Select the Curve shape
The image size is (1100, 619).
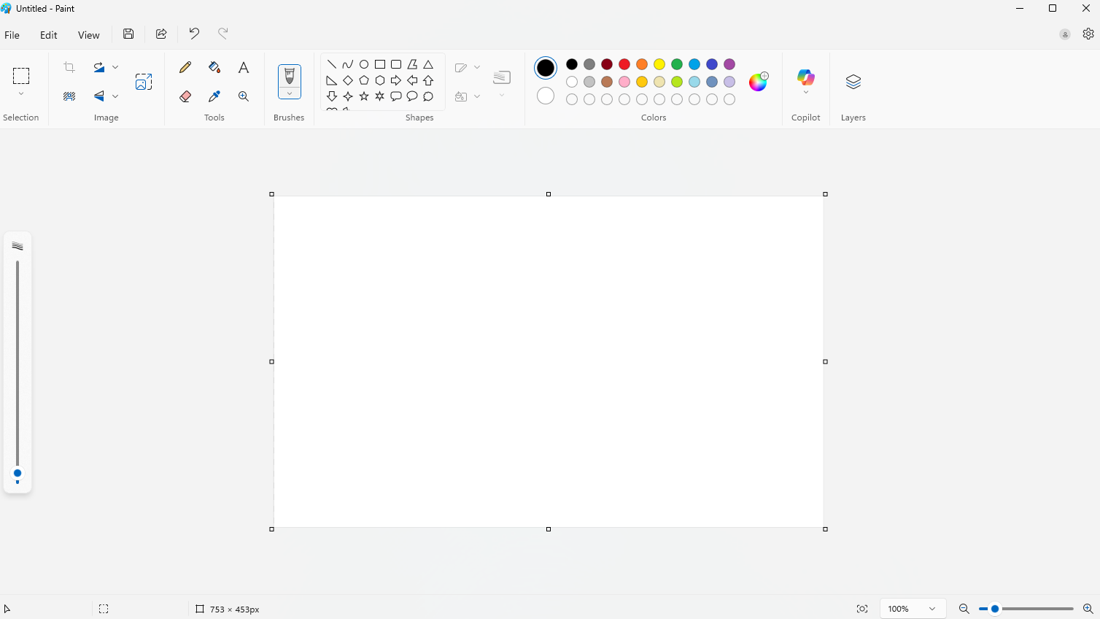[348, 64]
